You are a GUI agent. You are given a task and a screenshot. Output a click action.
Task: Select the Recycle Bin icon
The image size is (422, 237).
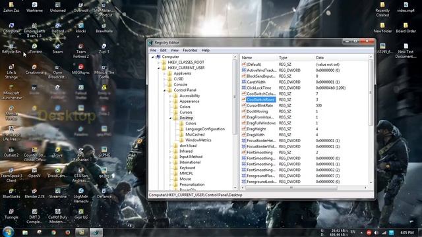pyautogui.click(x=11, y=49)
